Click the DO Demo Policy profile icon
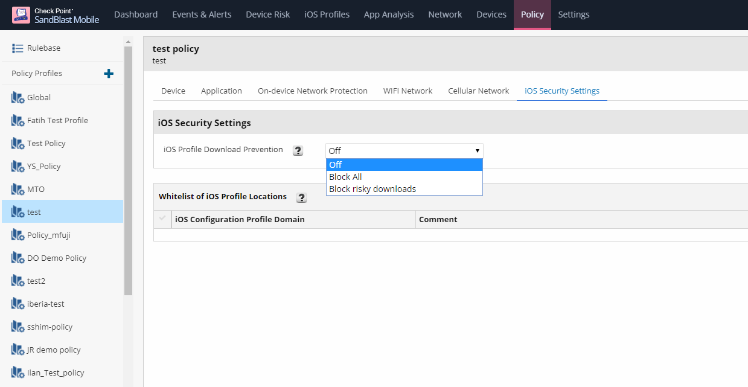Screen dimensions: 748x387 tap(18, 258)
